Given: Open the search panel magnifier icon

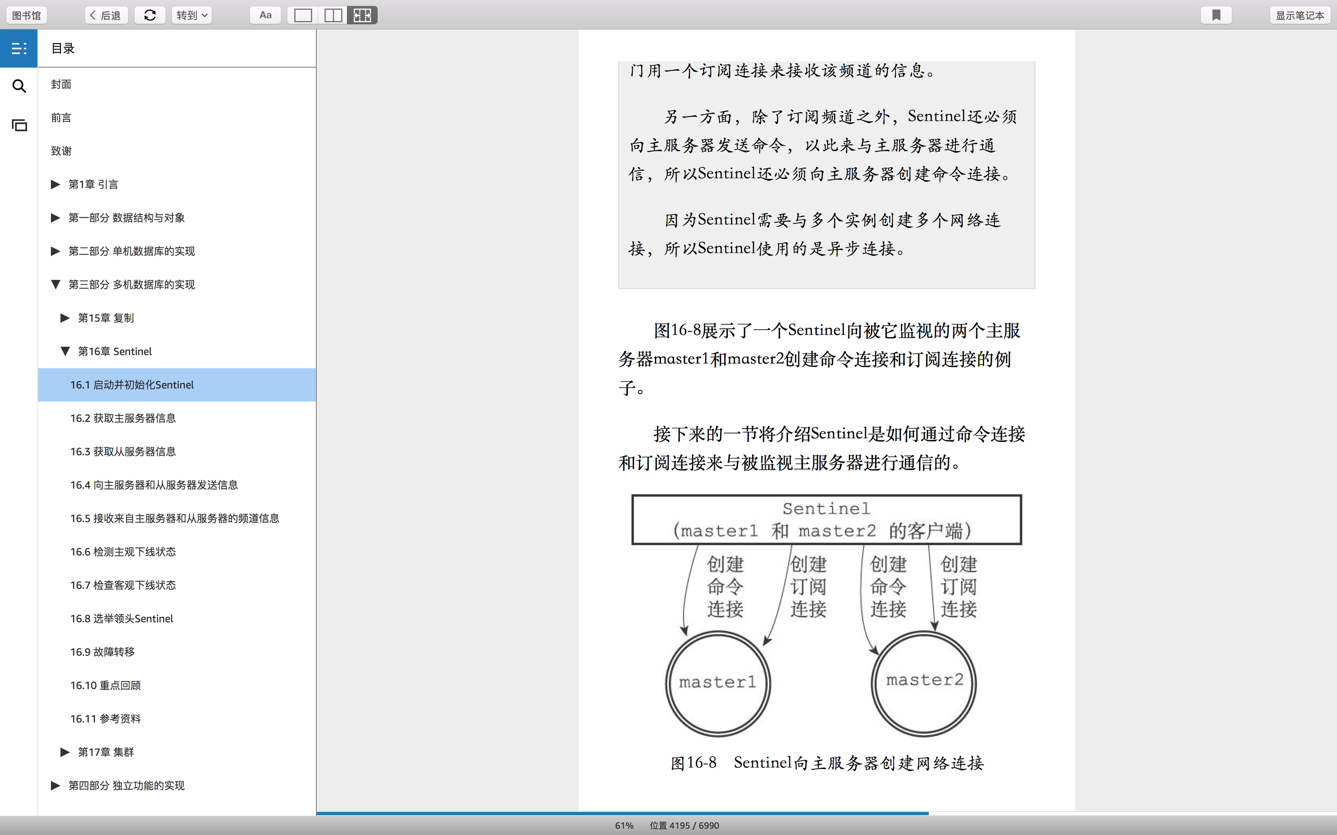Looking at the screenshot, I should (19, 86).
